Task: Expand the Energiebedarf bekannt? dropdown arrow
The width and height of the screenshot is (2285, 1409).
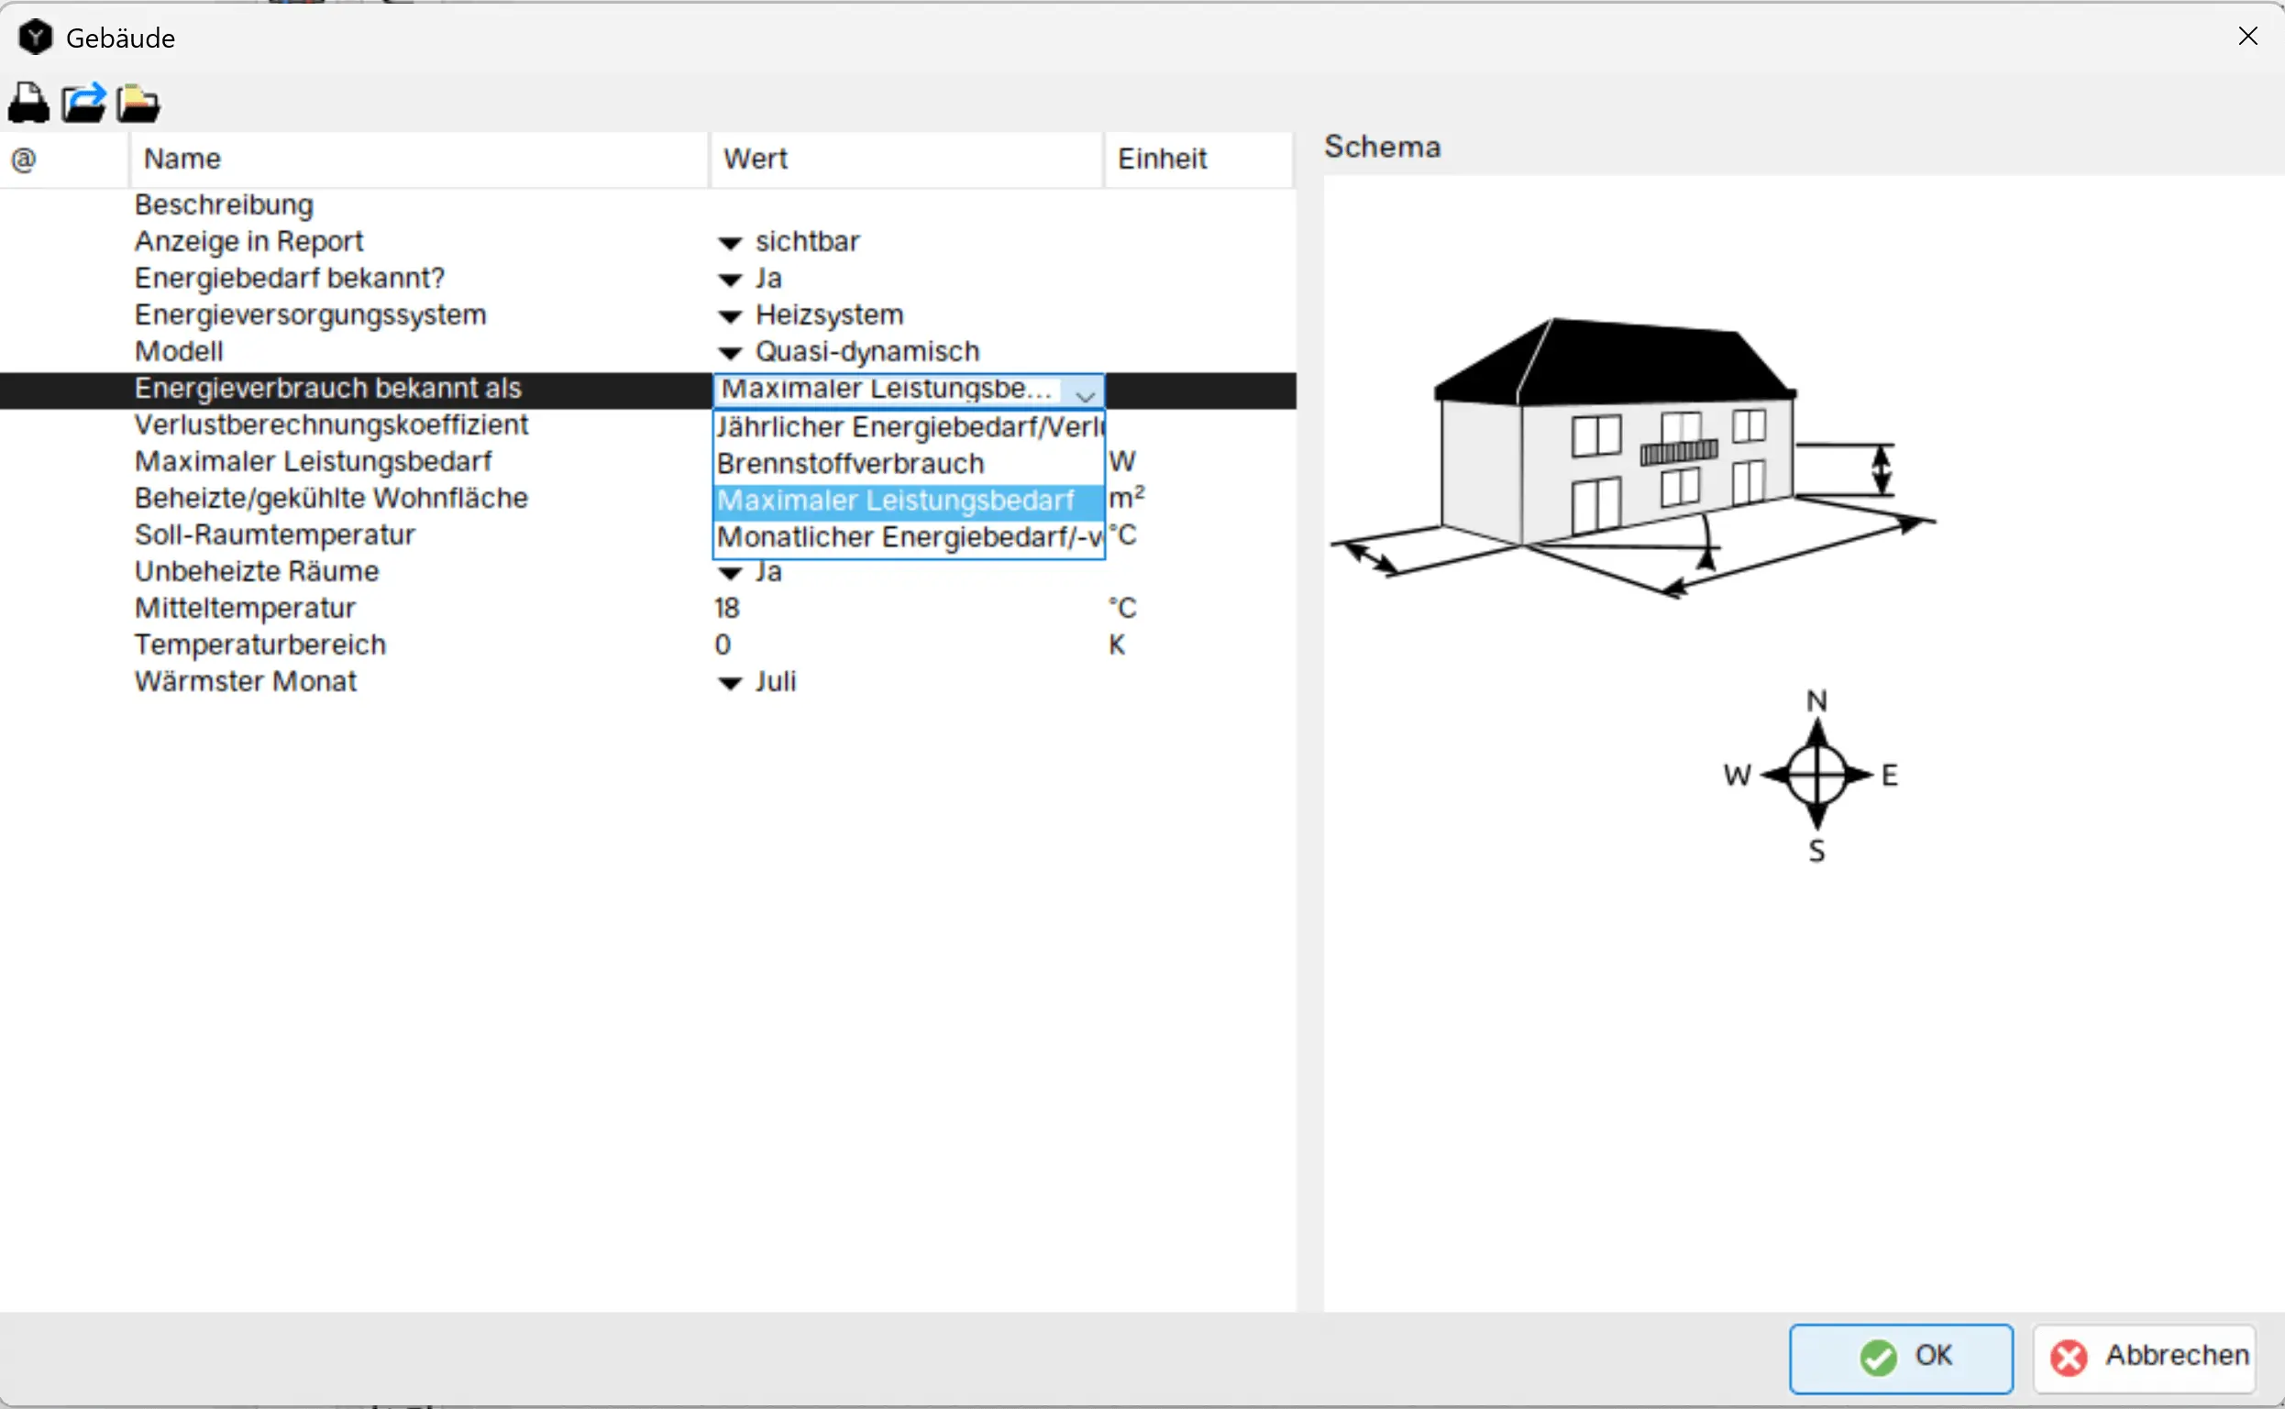Action: (x=731, y=280)
